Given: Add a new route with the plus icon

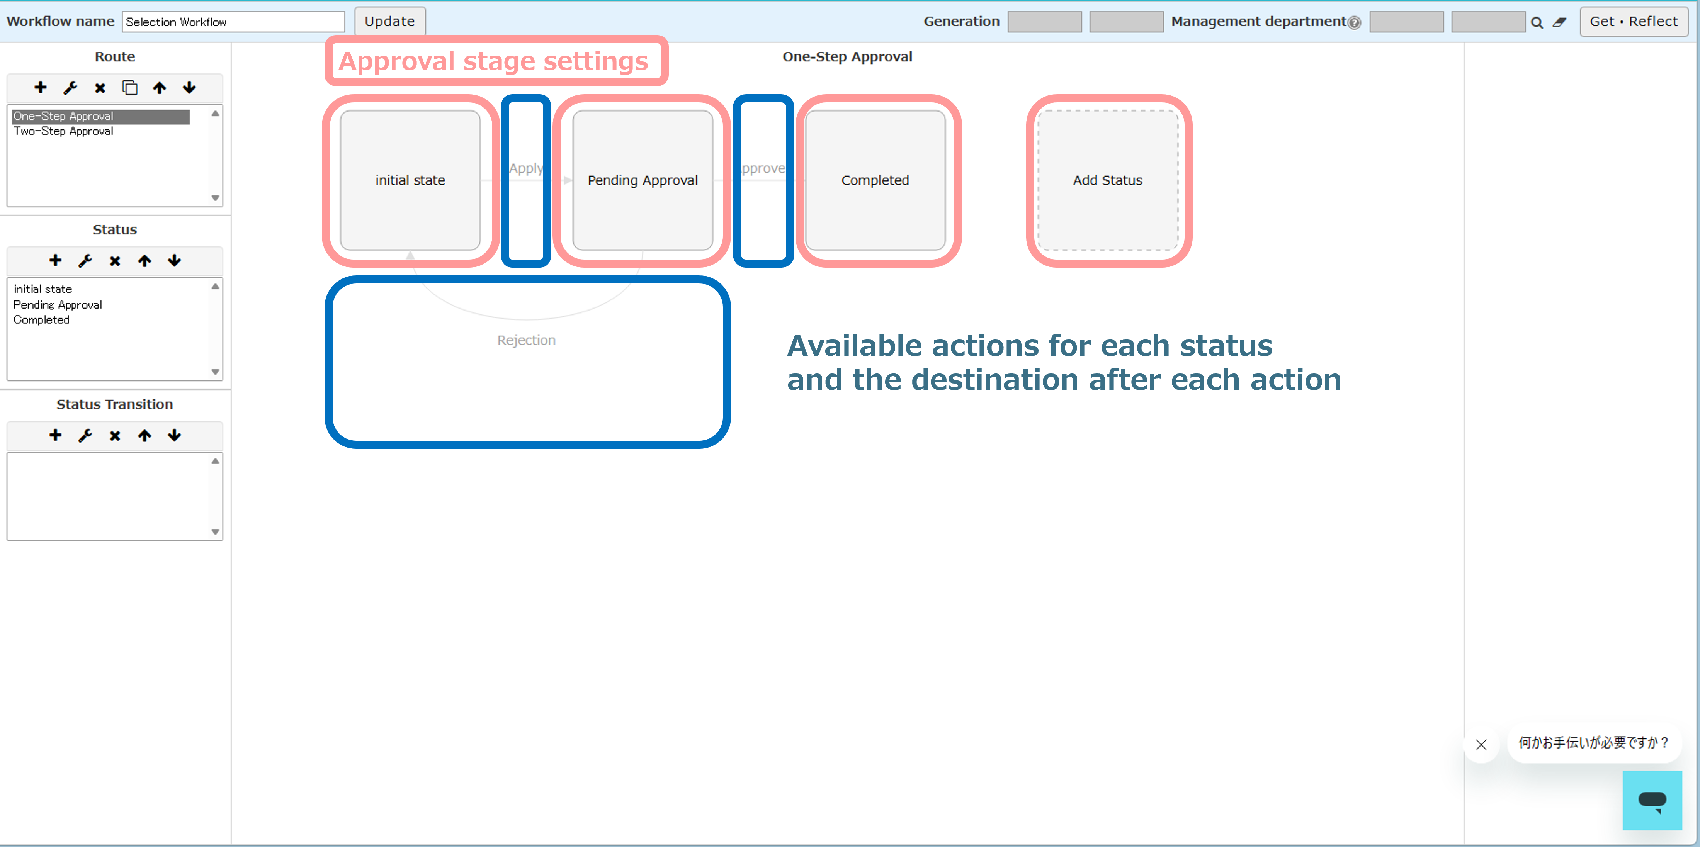Looking at the screenshot, I should [40, 88].
